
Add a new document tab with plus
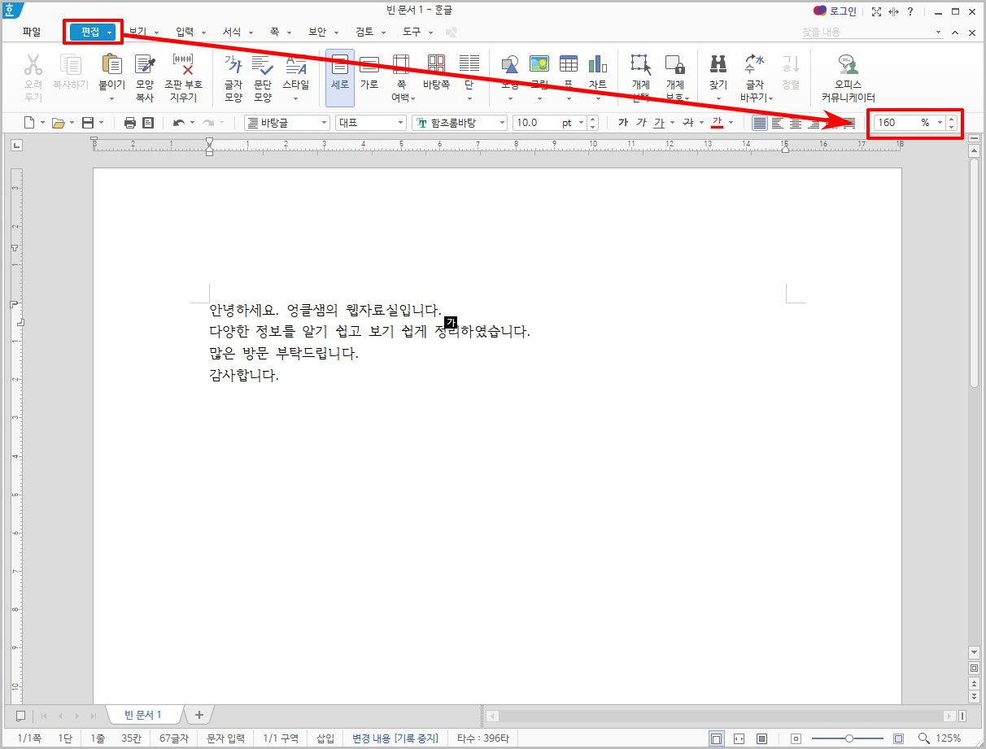(x=199, y=715)
